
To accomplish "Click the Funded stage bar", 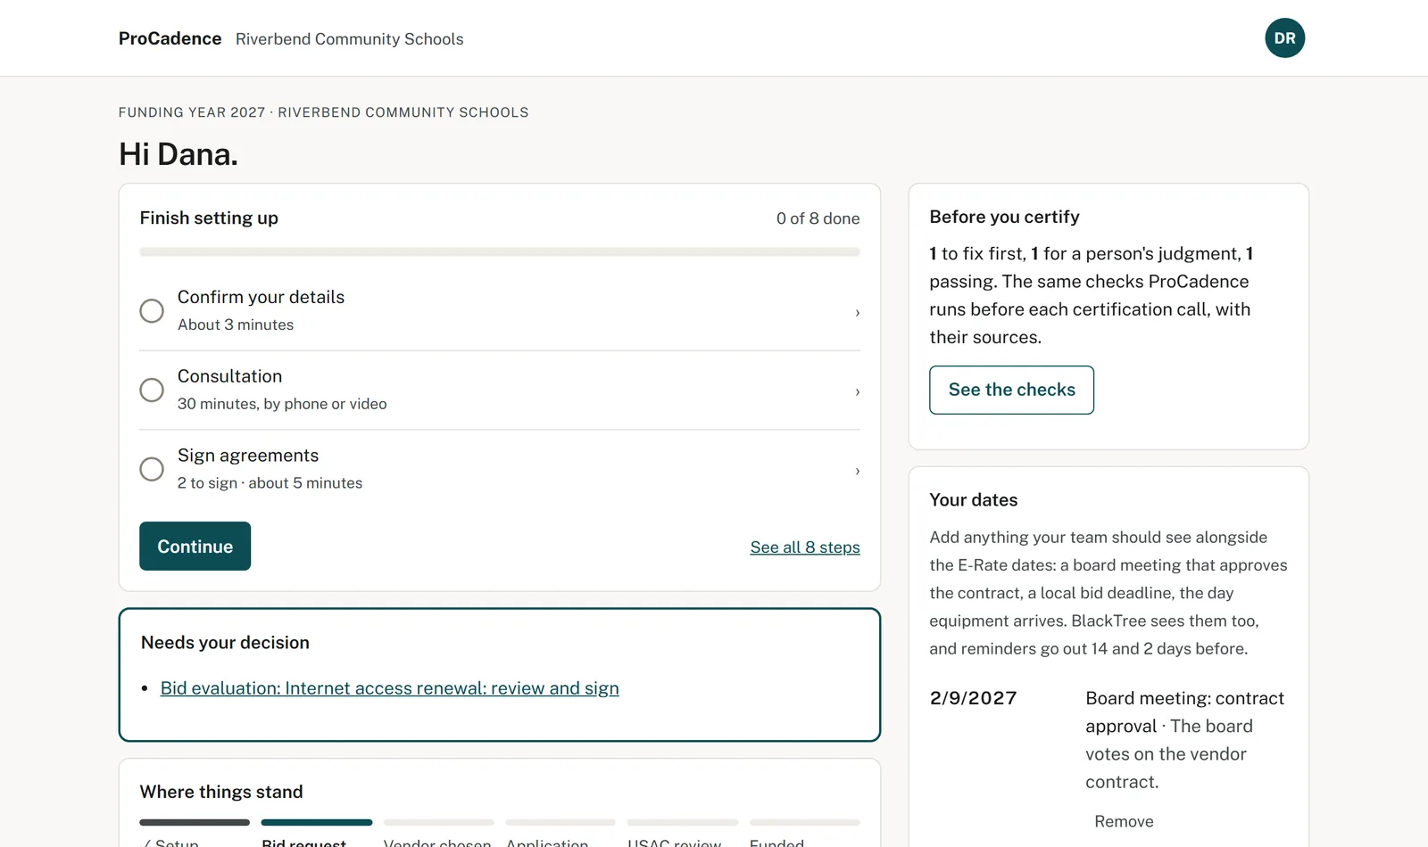I will (x=804, y=822).
